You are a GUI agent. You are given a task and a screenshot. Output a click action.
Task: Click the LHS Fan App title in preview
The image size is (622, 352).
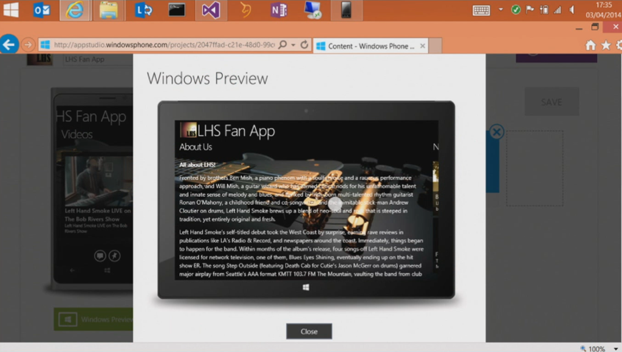coord(236,131)
